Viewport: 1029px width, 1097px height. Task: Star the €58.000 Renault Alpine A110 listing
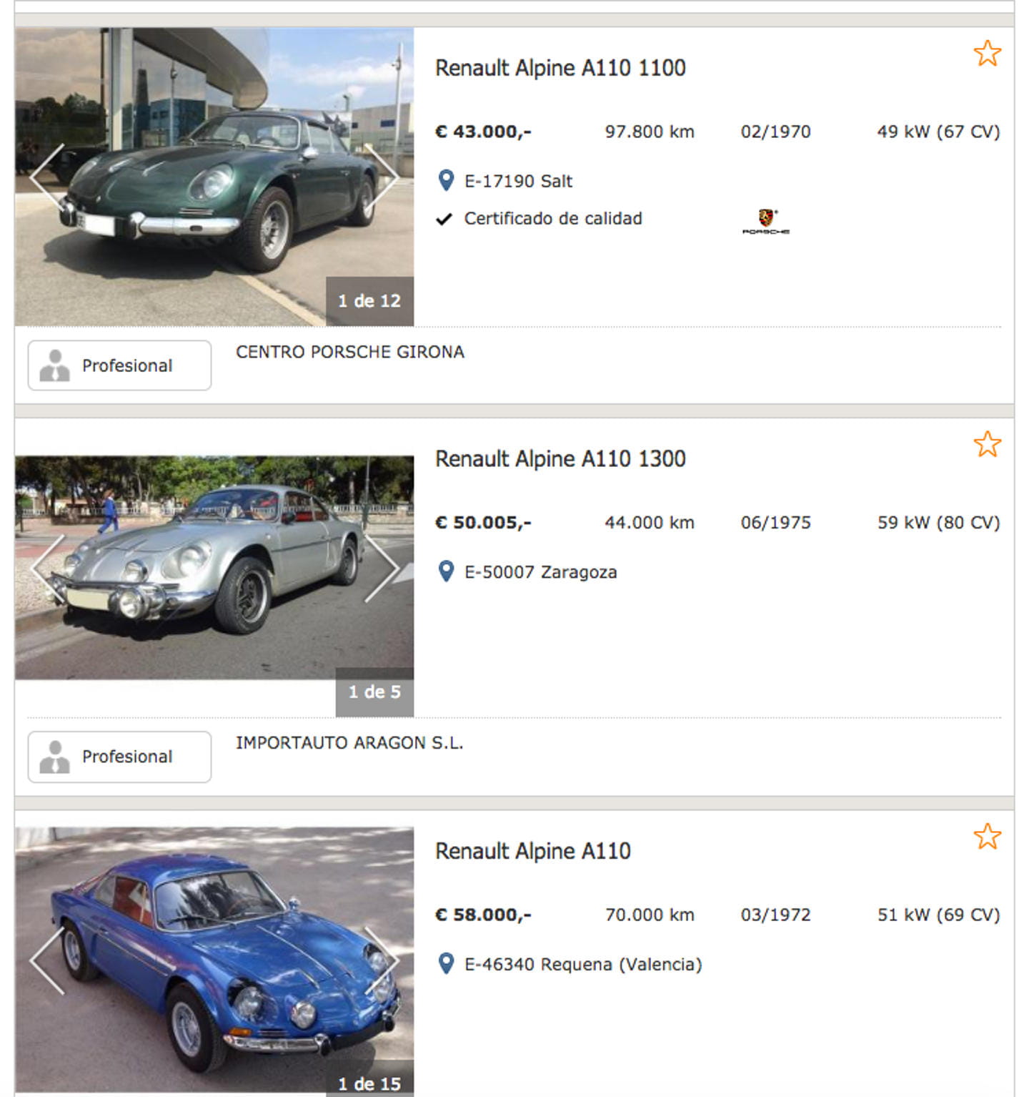pos(987,836)
